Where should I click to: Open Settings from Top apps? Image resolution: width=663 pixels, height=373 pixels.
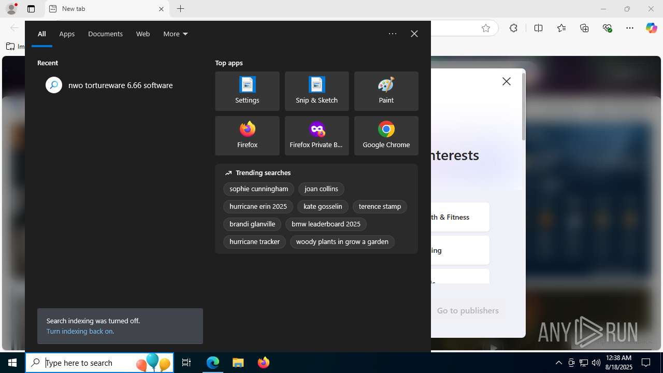(247, 91)
